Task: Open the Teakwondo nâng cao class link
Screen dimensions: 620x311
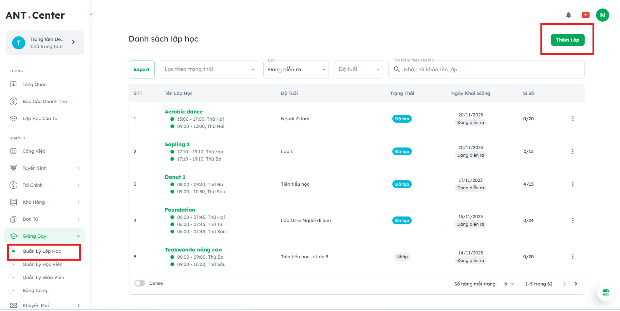Action: [193, 250]
